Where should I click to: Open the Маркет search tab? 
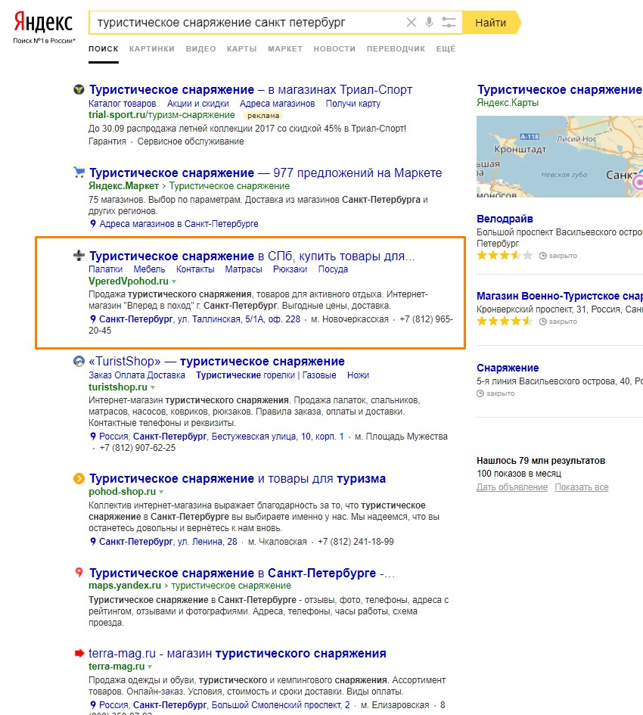(x=284, y=48)
